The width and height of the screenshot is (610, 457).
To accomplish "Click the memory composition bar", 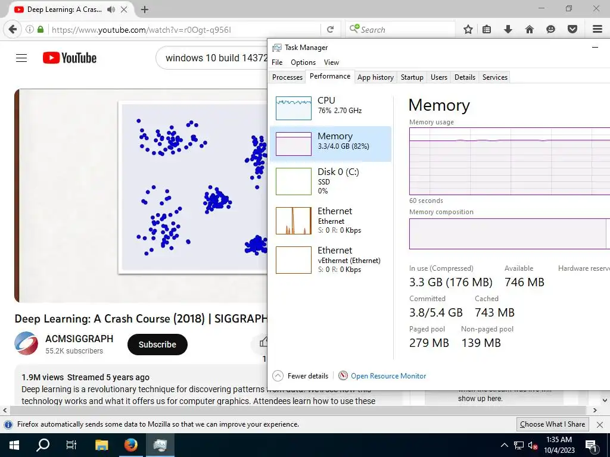I will (x=510, y=233).
